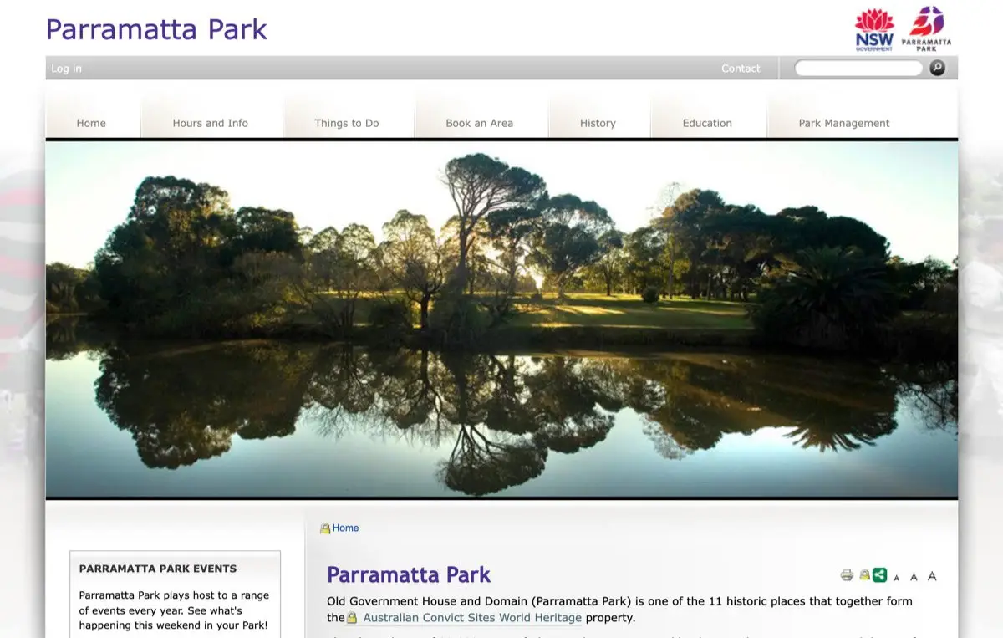Click the Log in link
1003x638 pixels.
point(67,69)
